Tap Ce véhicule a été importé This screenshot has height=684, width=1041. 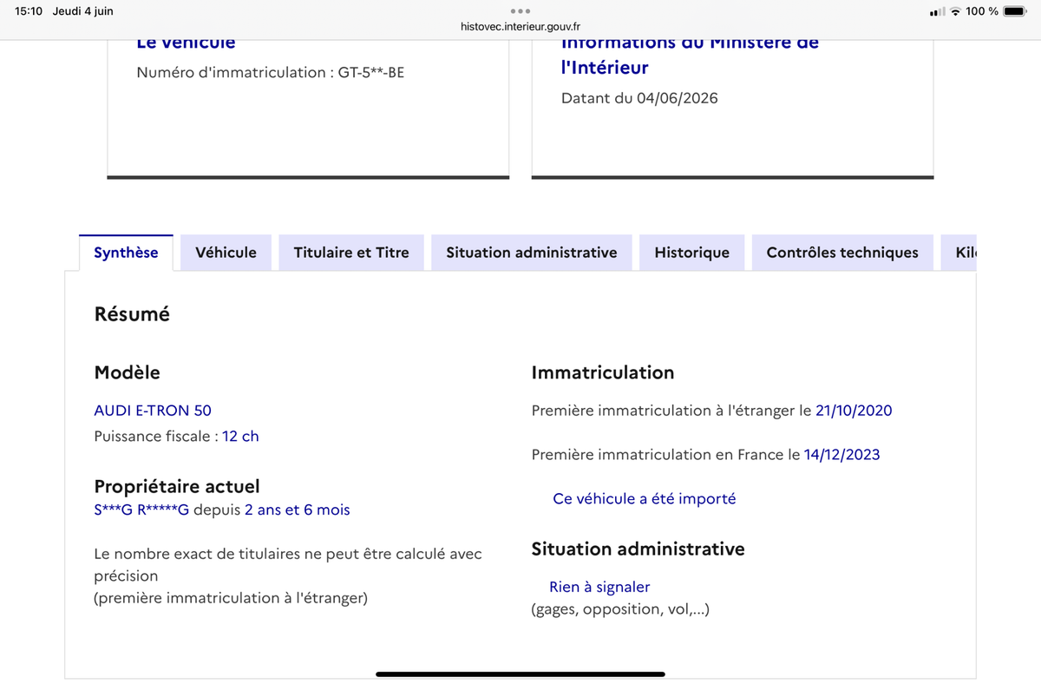[x=645, y=499]
